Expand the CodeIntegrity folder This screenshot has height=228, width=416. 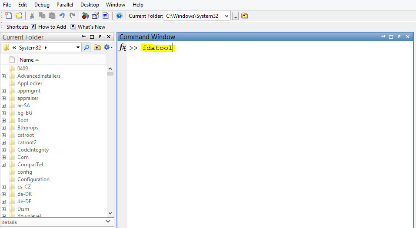click(4, 150)
